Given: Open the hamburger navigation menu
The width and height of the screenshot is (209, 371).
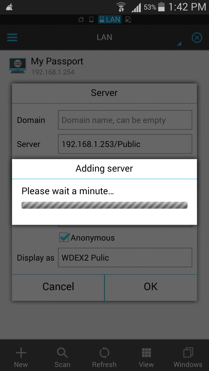Looking at the screenshot, I should (x=12, y=37).
